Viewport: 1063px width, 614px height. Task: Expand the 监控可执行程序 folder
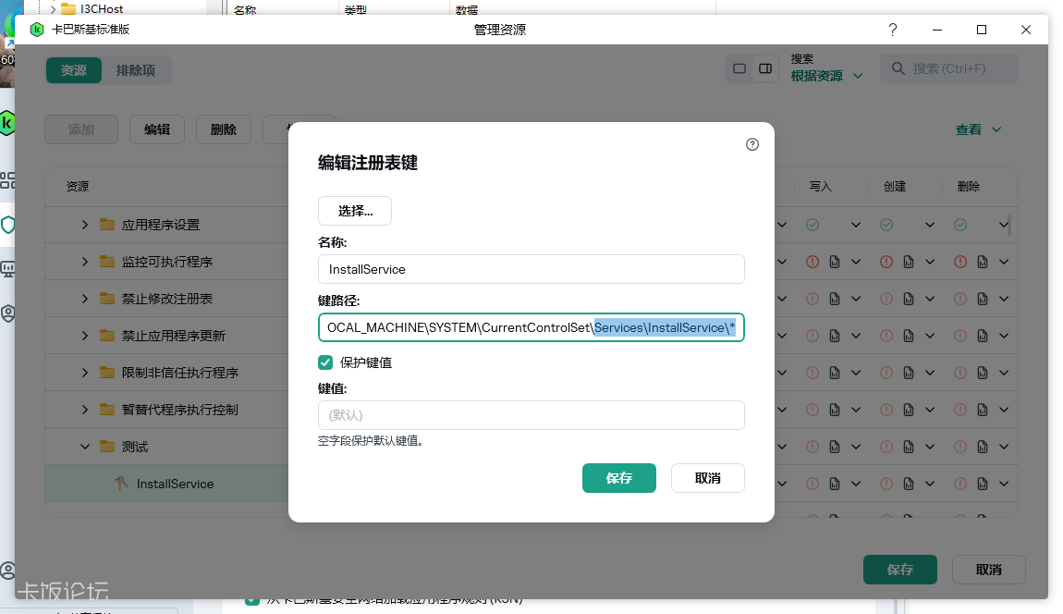(85, 261)
